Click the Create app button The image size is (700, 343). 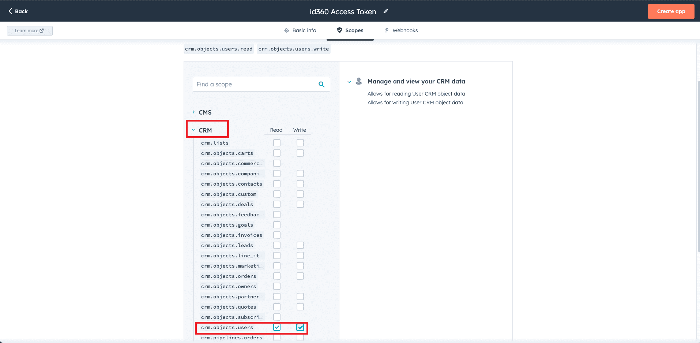[x=671, y=11]
